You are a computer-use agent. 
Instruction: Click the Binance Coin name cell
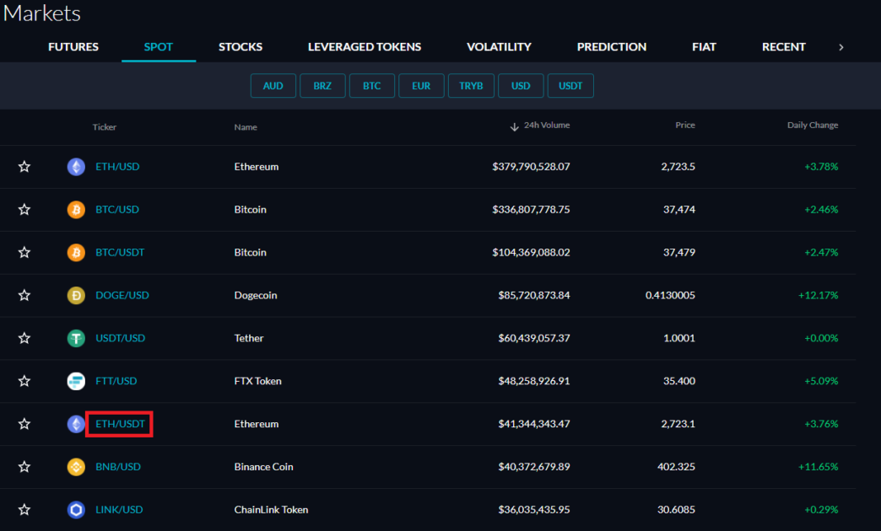tap(263, 466)
